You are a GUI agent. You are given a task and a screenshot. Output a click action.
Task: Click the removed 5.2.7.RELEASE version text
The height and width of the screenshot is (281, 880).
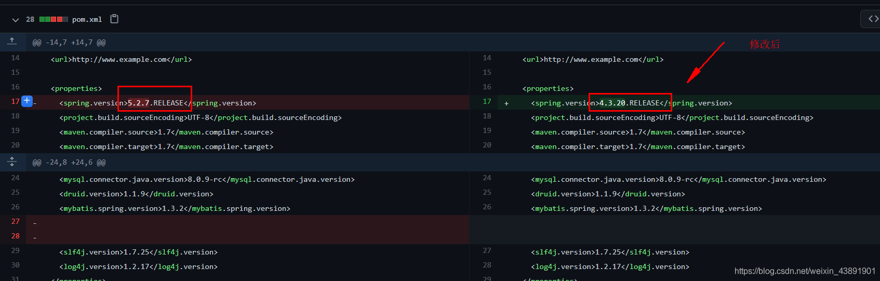tap(155, 103)
